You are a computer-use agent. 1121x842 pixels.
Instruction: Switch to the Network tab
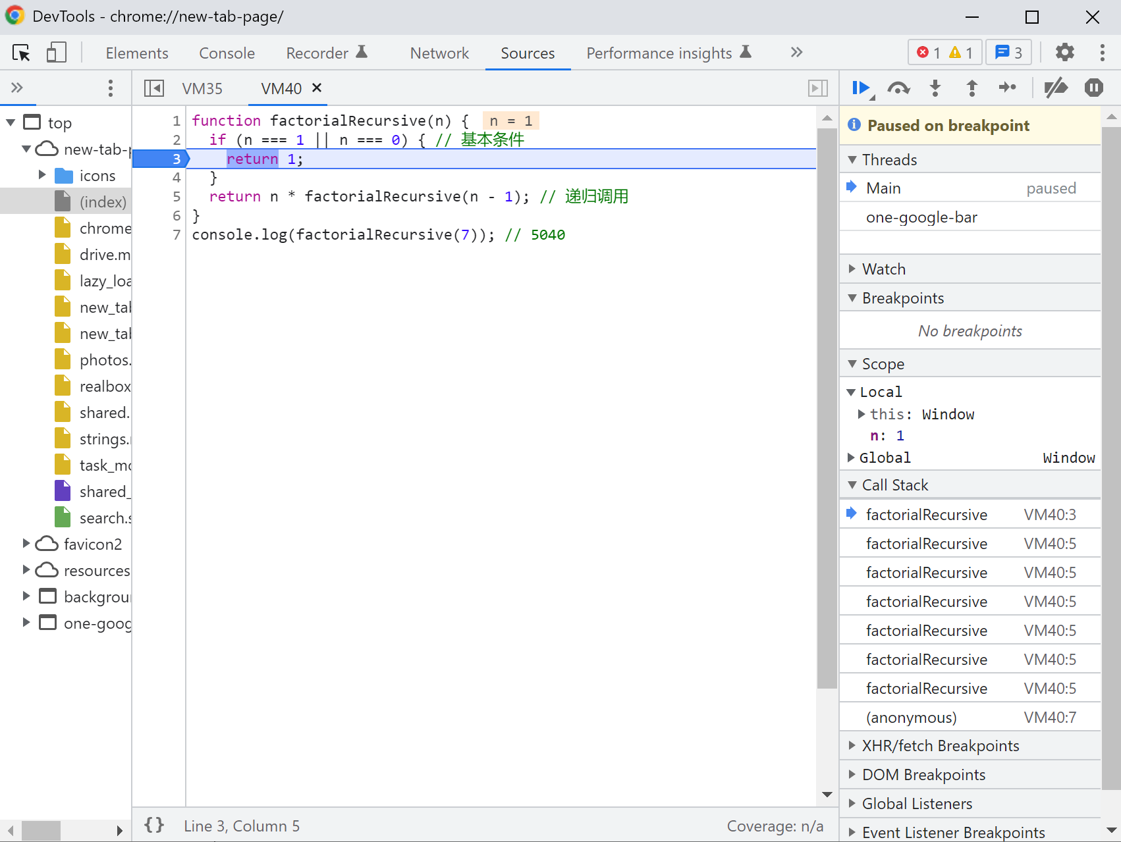click(x=439, y=53)
